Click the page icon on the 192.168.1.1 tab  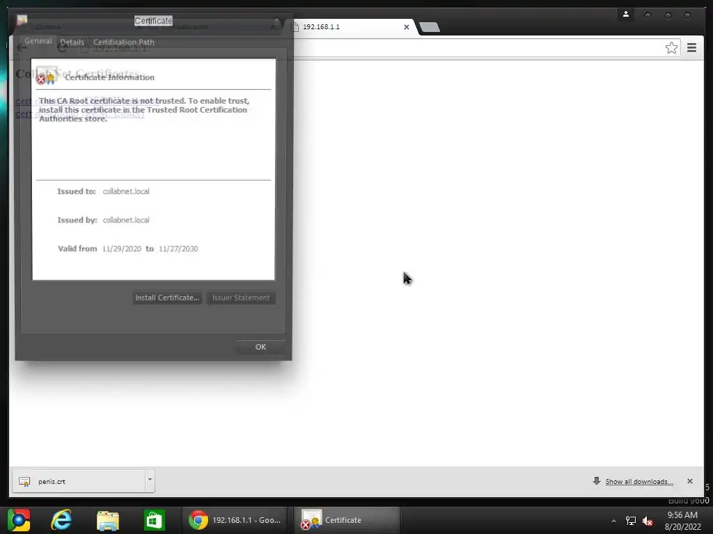295,27
